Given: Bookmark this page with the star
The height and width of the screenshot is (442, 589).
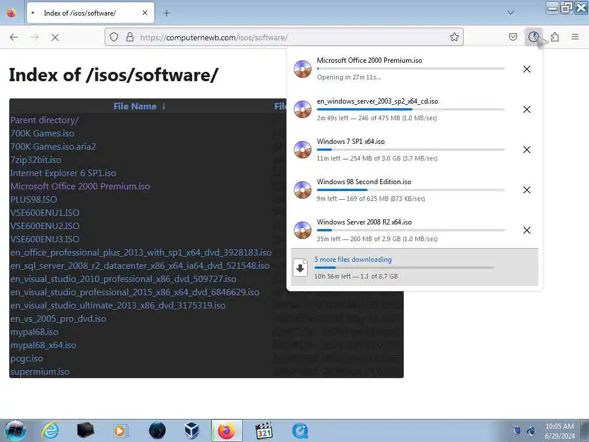Looking at the screenshot, I should [454, 37].
